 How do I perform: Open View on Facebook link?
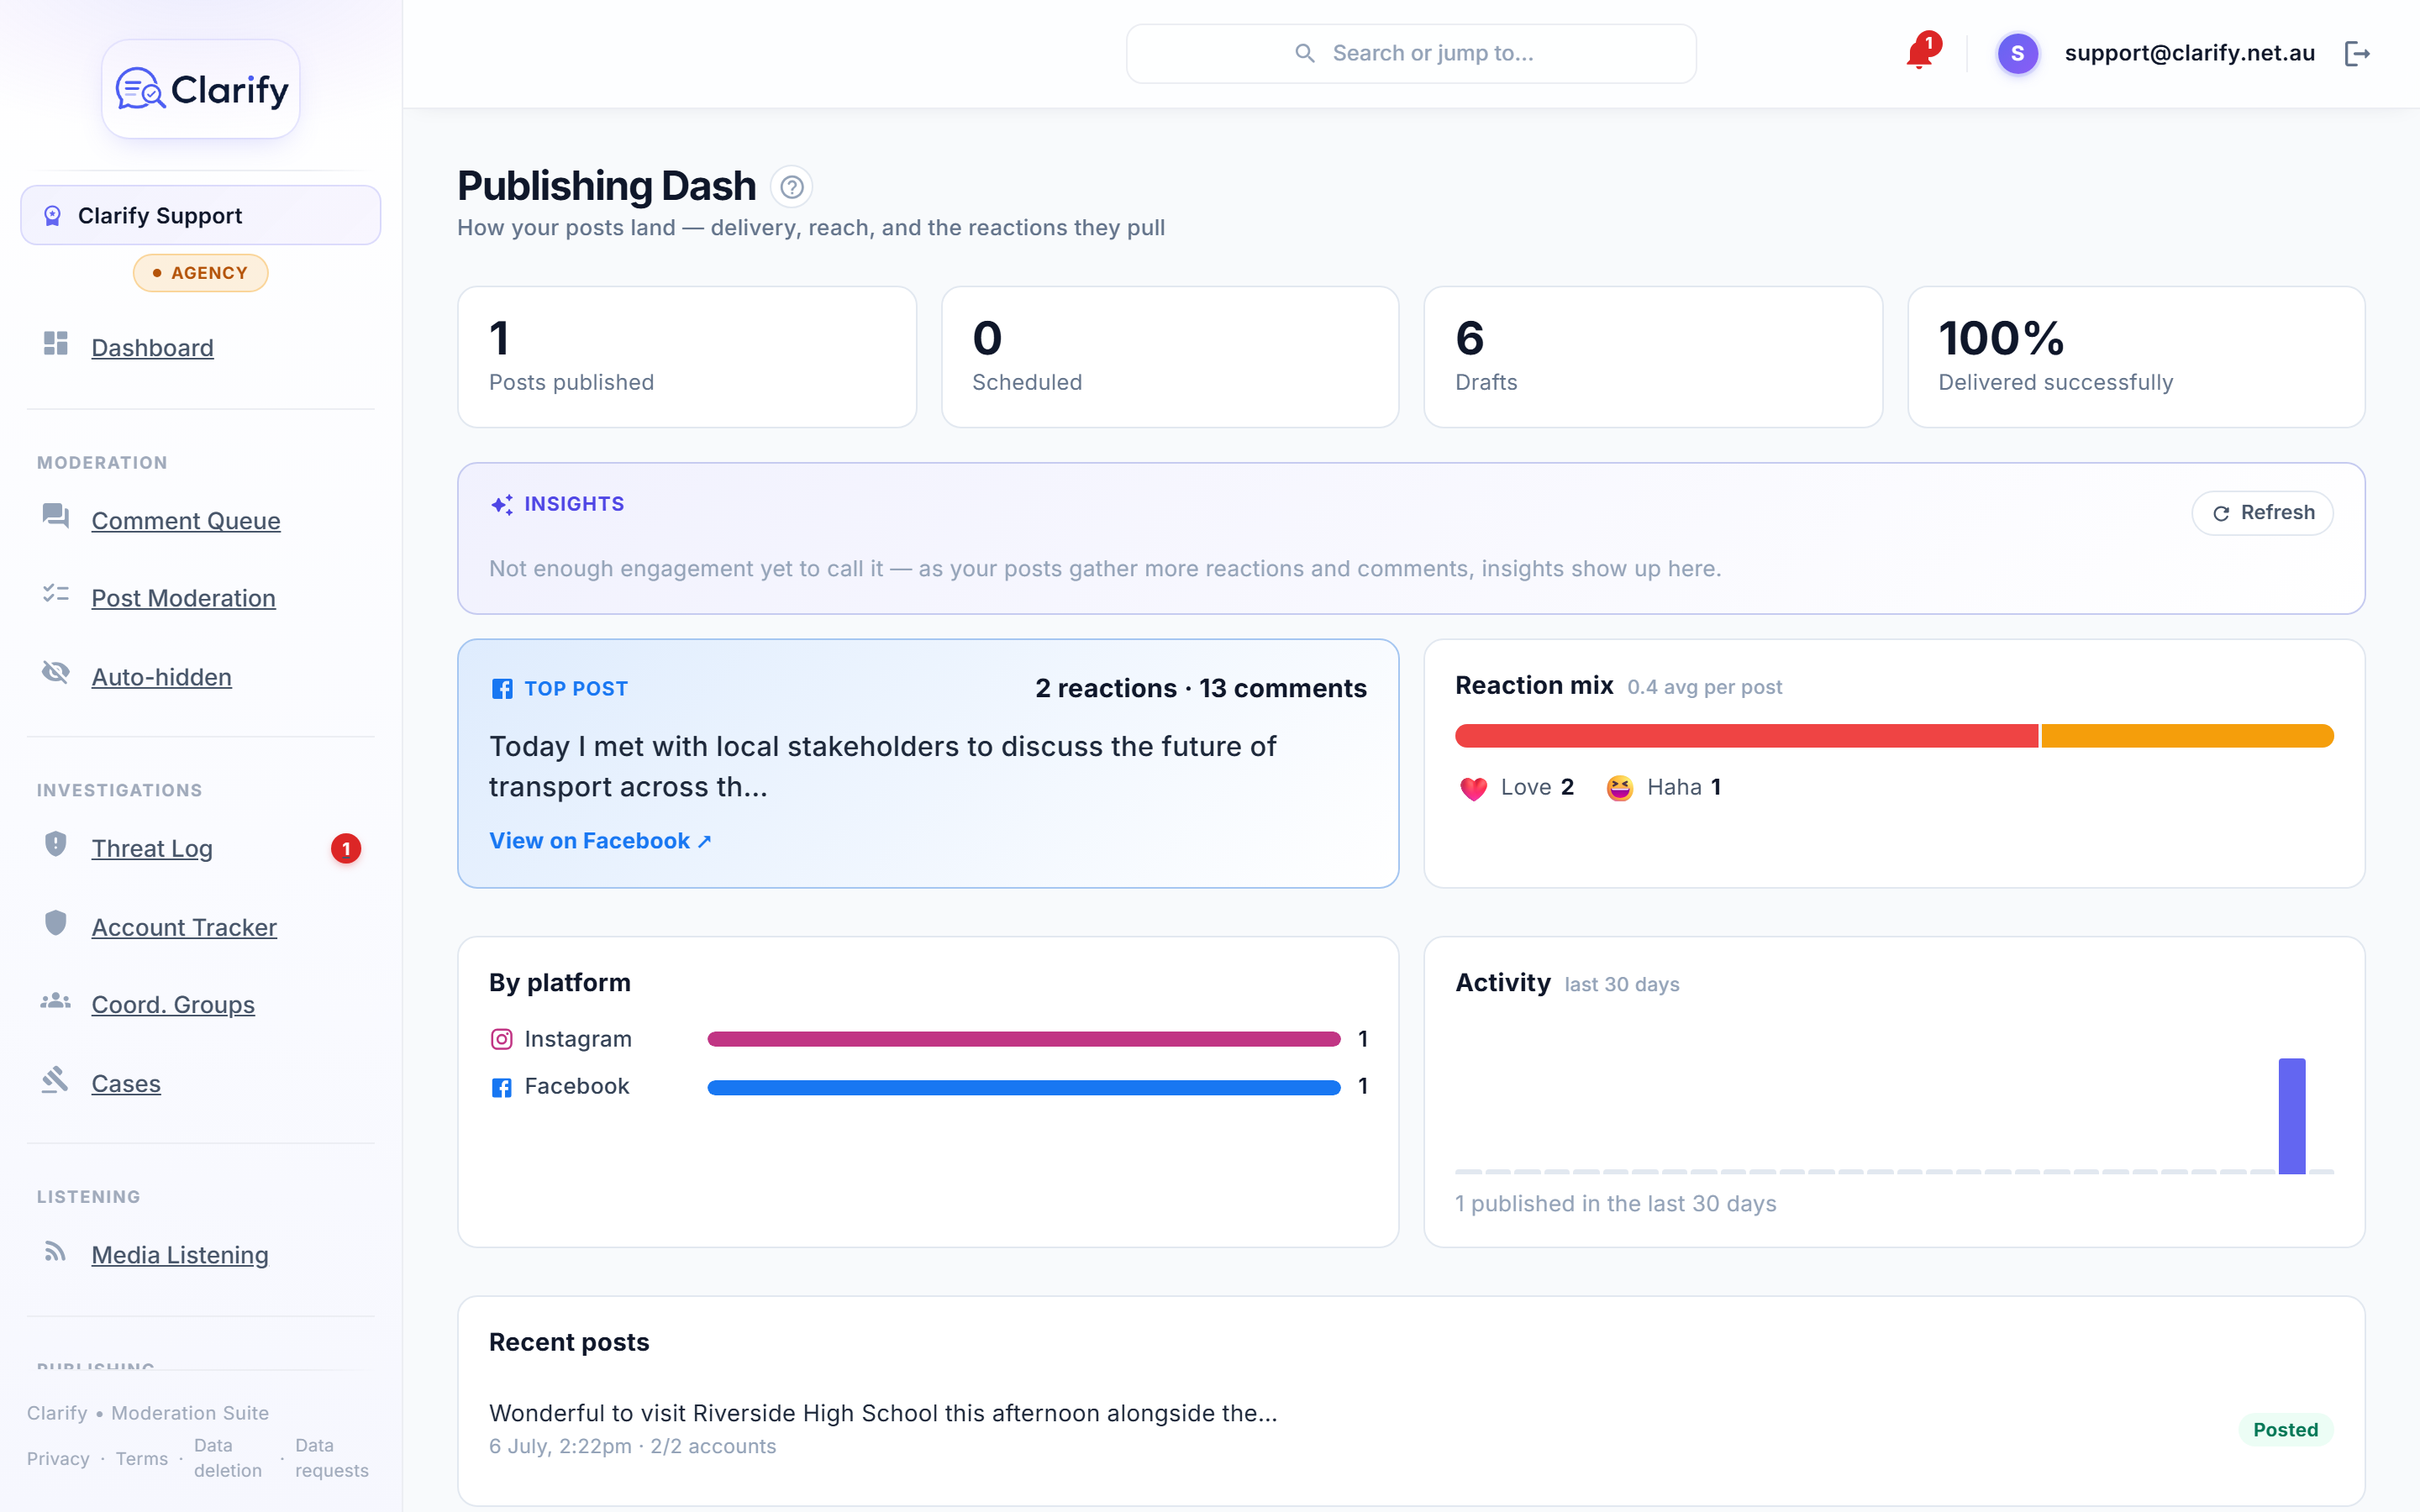(600, 841)
